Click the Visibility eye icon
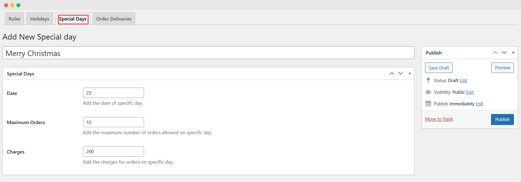Screen dimensions: 521x182 point(428,92)
